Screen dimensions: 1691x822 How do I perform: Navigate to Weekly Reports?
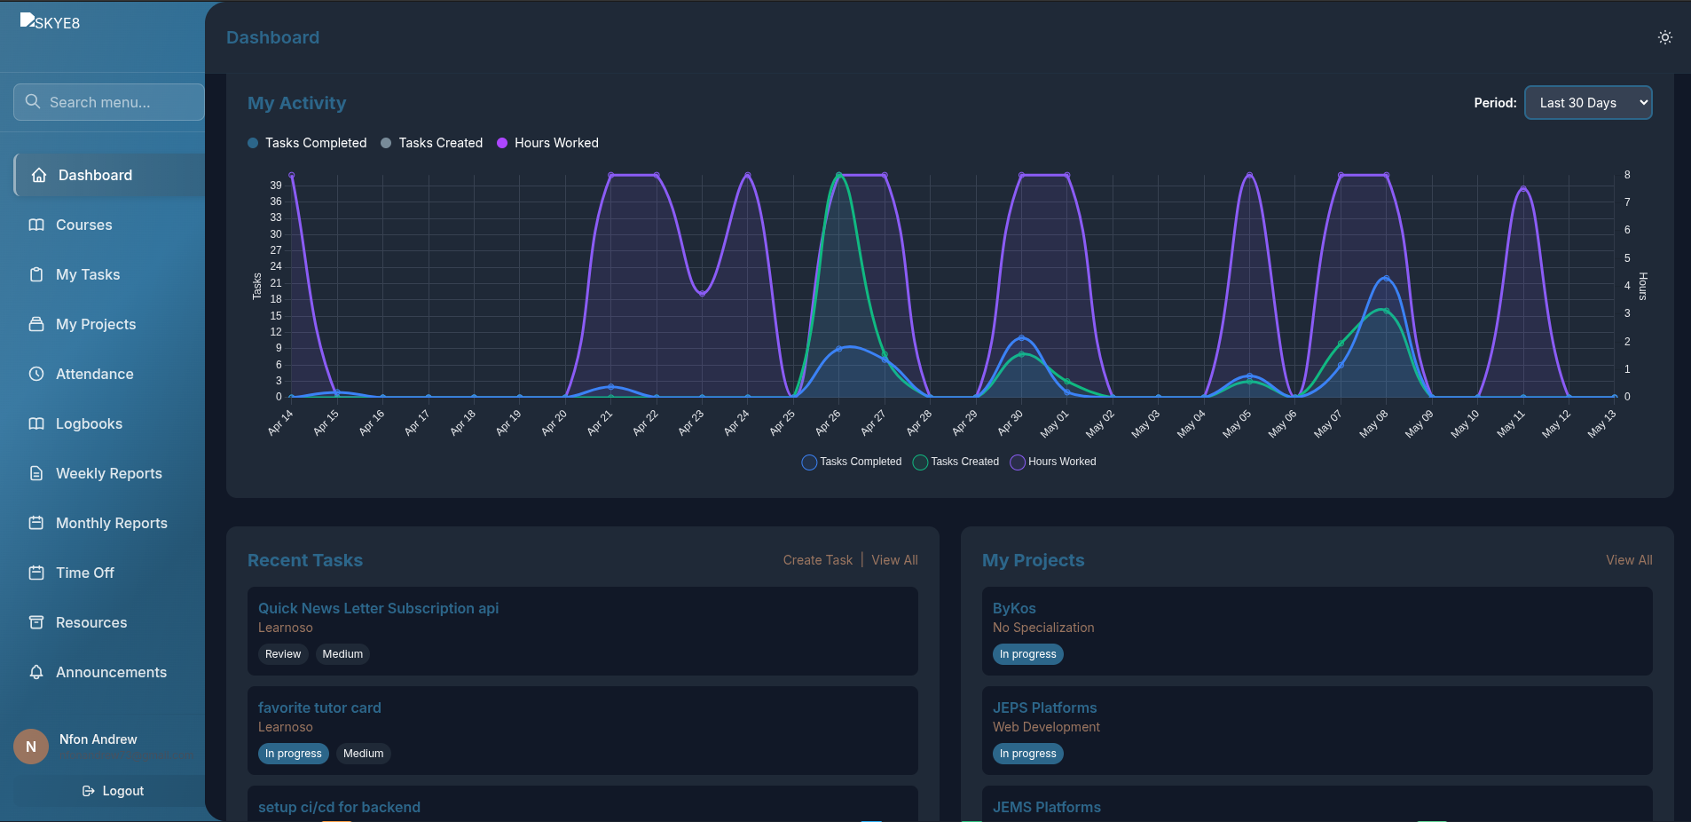pyautogui.click(x=109, y=473)
